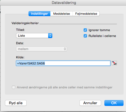Click the Data: label text
Viewport: 126px width, 112px height.
[x=20, y=43]
